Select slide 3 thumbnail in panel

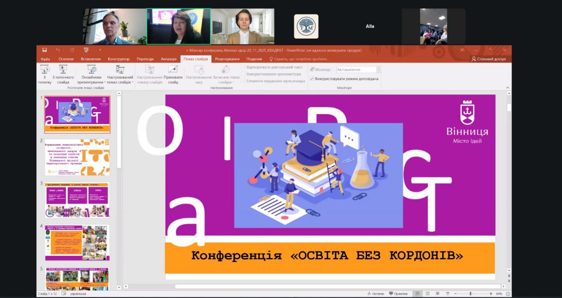coord(77,200)
